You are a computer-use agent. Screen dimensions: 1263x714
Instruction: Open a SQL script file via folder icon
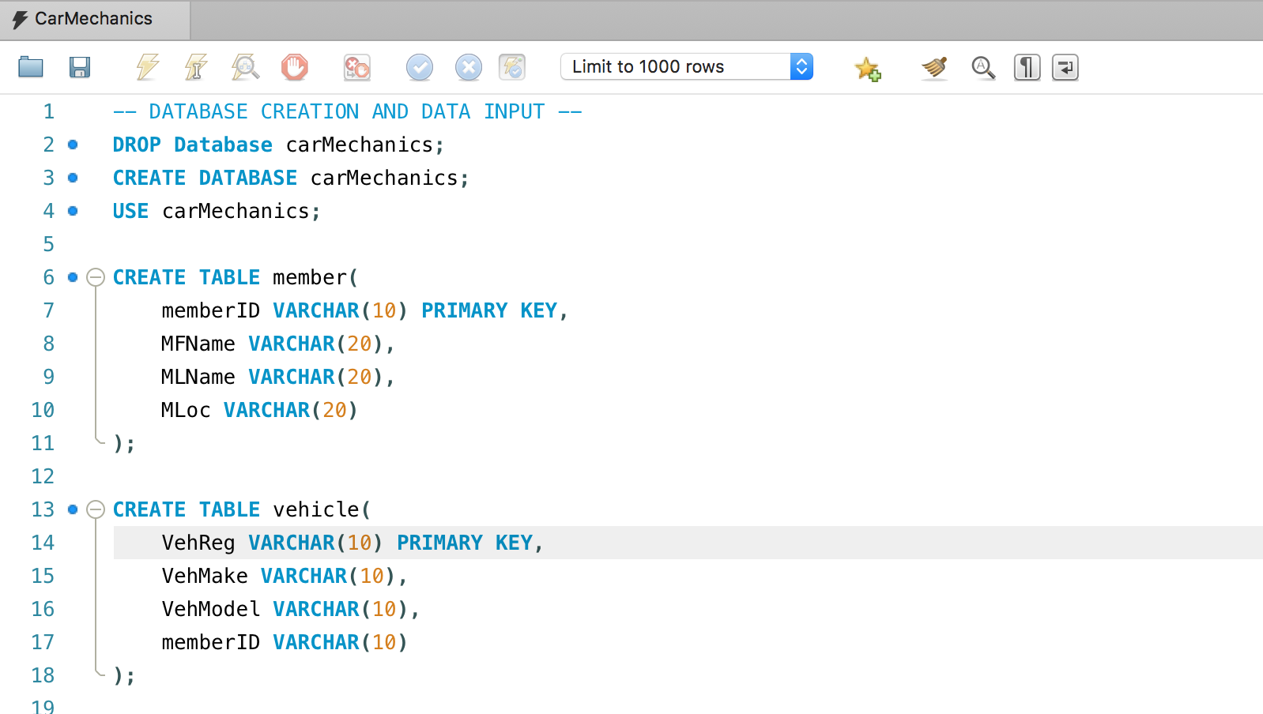[x=31, y=67]
